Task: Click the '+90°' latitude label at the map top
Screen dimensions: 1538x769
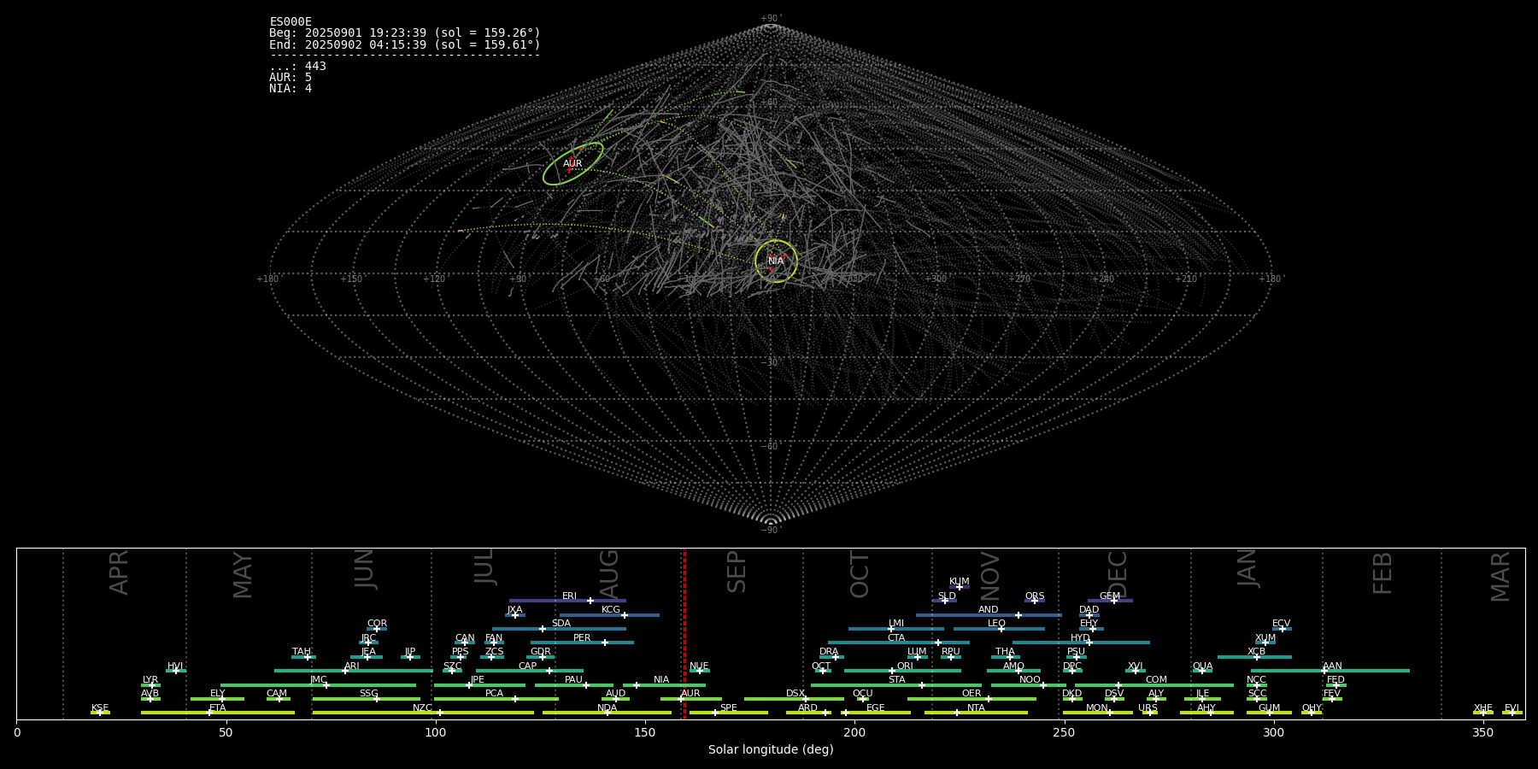Action: click(x=771, y=19)
